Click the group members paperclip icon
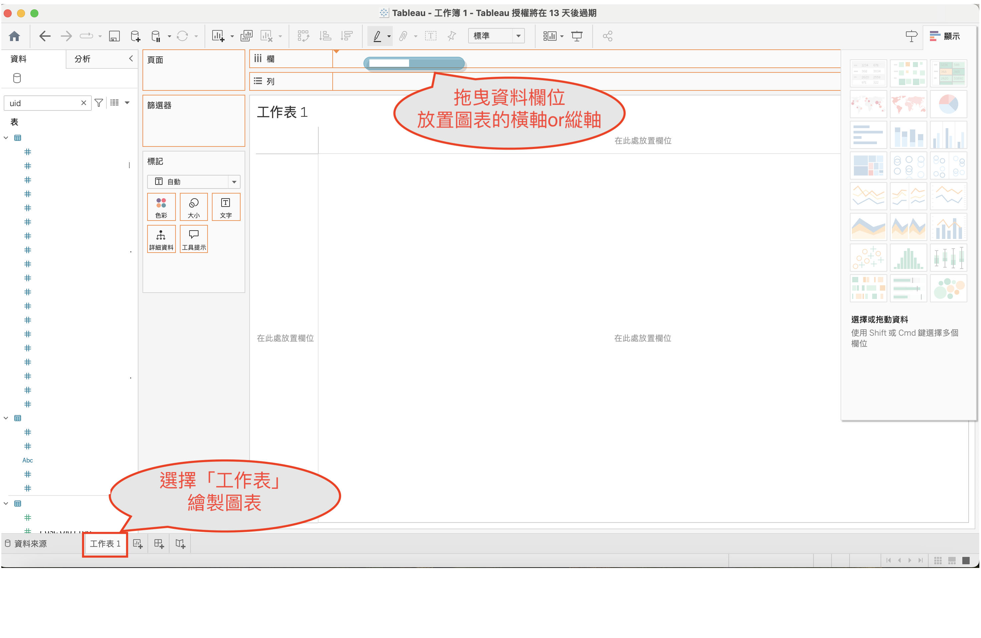The image size is (981, 638). click(403, 36)
